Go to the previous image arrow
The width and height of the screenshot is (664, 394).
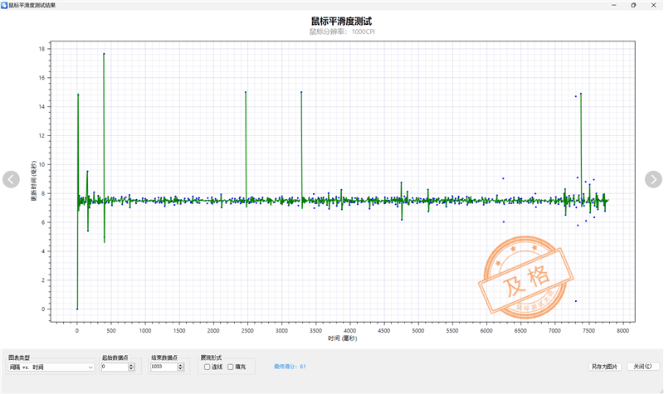11,179
